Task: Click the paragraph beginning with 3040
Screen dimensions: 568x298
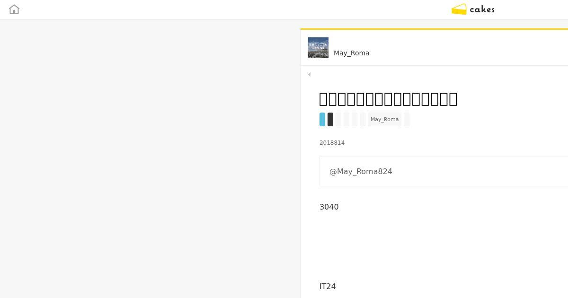Action: (x=329, y=207)
